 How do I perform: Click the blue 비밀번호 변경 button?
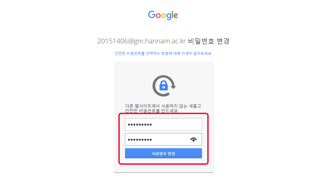163,153
